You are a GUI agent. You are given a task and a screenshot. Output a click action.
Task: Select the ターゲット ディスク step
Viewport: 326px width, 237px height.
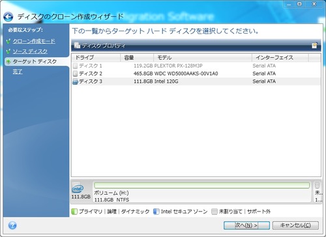tap(35, 61)
